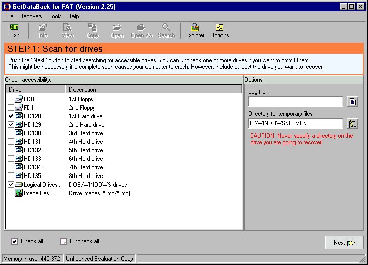
Task: Click the temporary directory browse icon
Action: click(353, 123)
